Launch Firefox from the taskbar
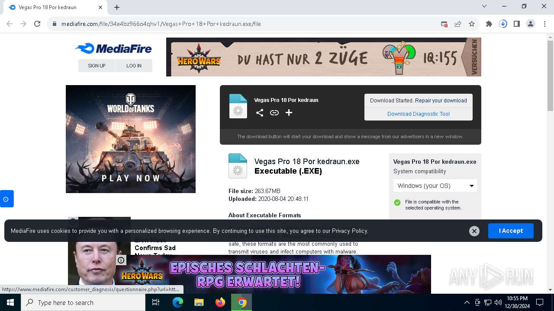The width and height of the screenshot is (554, 311). point(220,302)
